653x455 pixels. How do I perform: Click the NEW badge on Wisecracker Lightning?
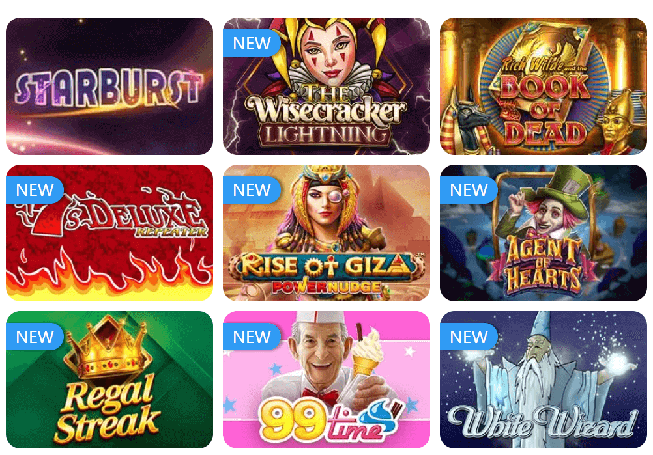point(252,43)
